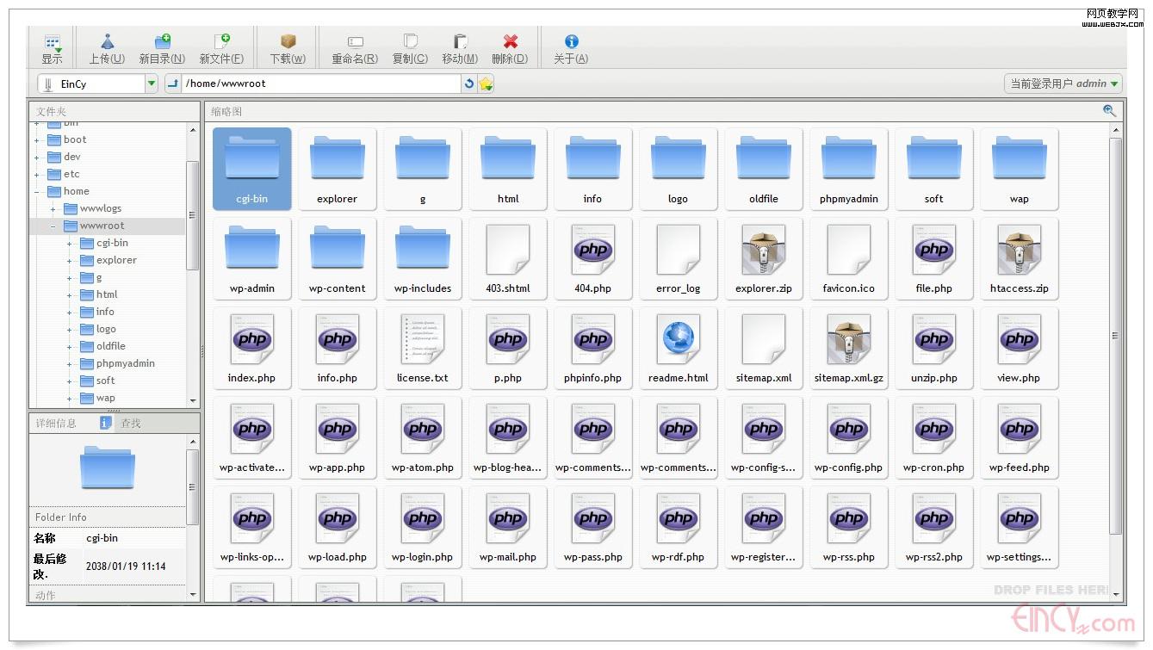
Task: Select the explorer folder thumbnail
Action: click(x=338, y=169)
